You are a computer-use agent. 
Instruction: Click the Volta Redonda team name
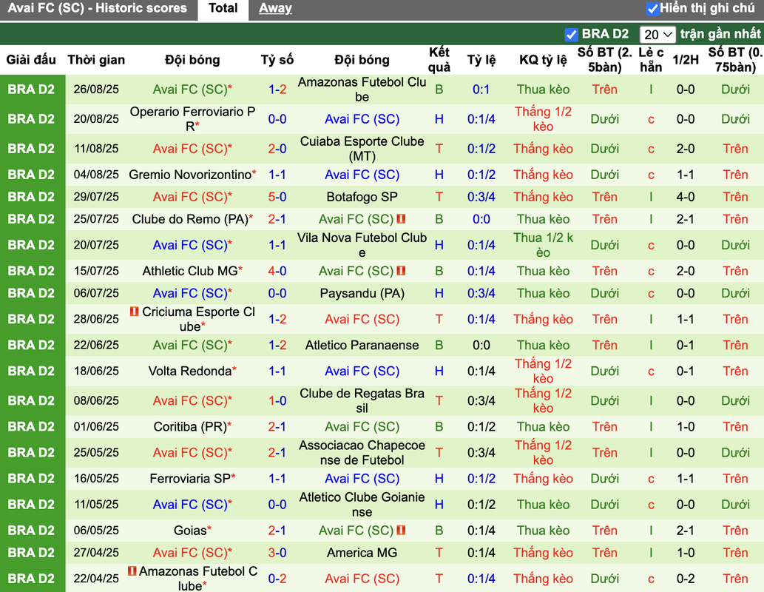pyautogui.click(x=190, y=371)
